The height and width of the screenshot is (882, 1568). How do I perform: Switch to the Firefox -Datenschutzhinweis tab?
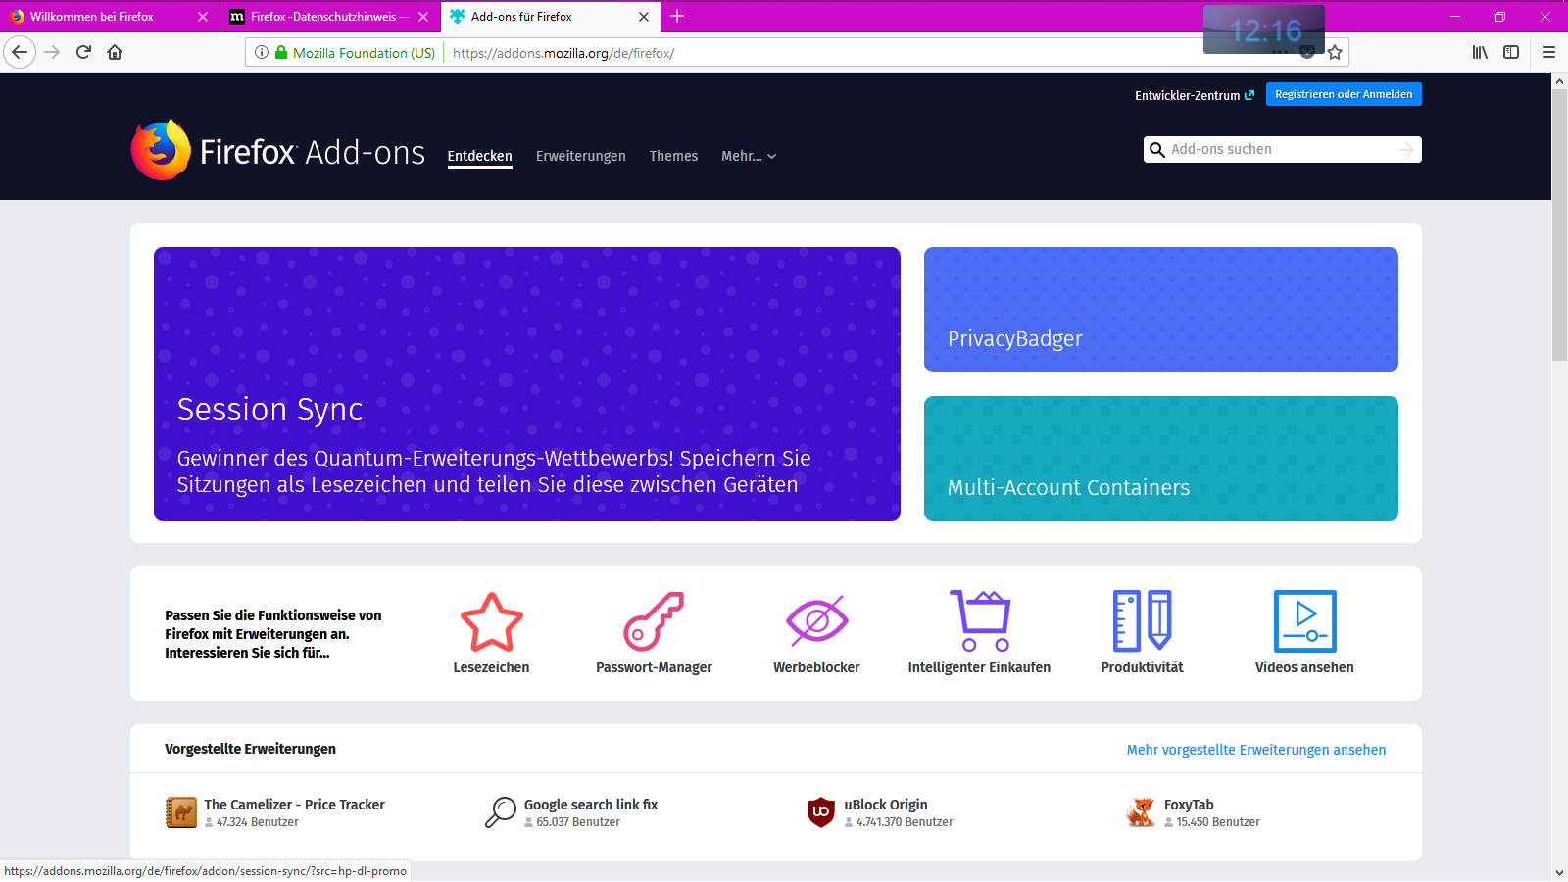pos(330,17)
